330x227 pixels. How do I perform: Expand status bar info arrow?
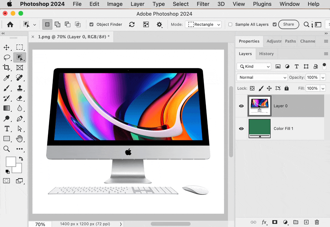point(121,224)
